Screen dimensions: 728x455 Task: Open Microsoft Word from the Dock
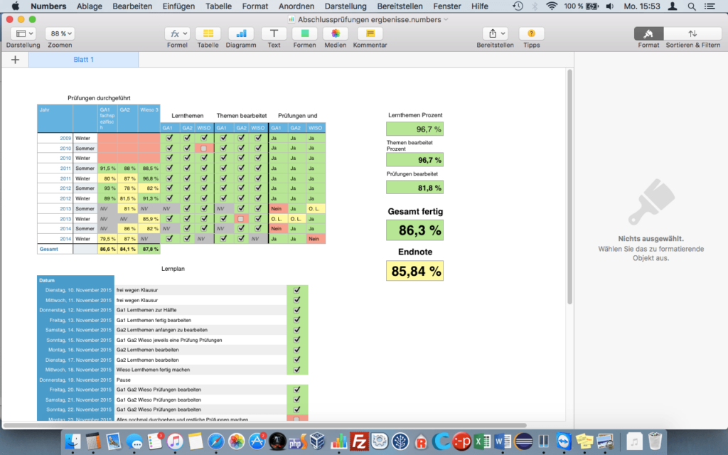(503, 441)
